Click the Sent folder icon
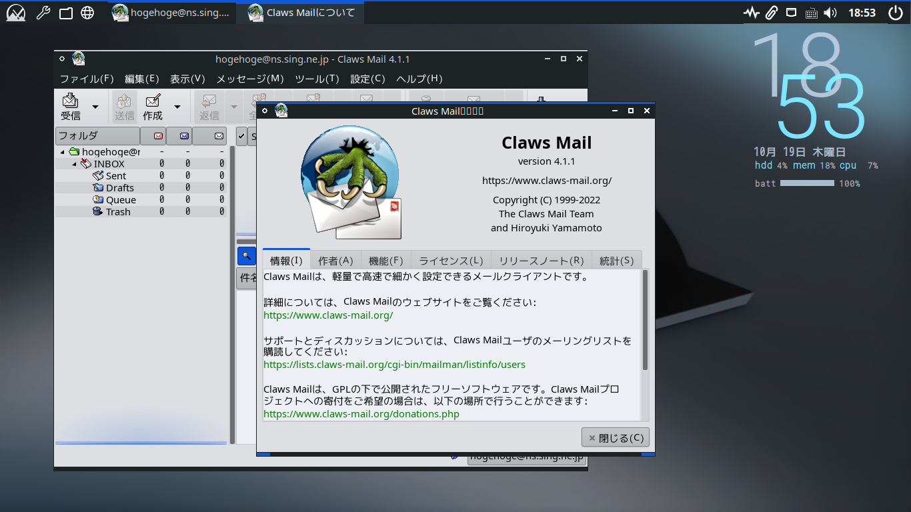 98,176
